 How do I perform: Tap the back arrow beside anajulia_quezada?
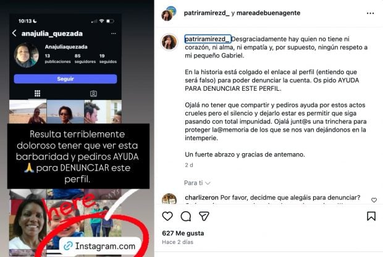click(x=14, y=33)
